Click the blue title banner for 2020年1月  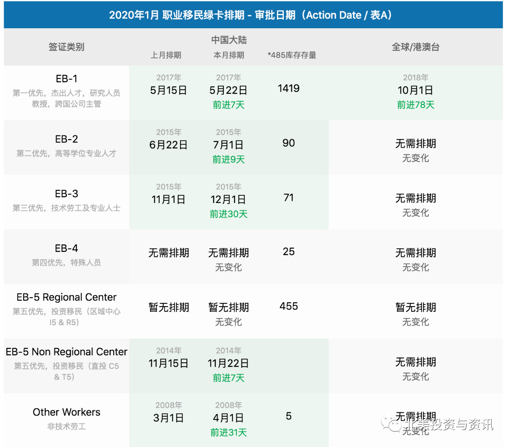[253, 15]
